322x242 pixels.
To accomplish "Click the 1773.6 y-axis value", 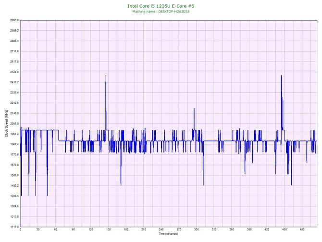I will click(14, 154).
